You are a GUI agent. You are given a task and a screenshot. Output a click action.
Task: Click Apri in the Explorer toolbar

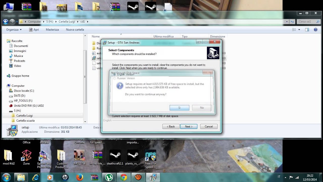click(x=34, y=30)
